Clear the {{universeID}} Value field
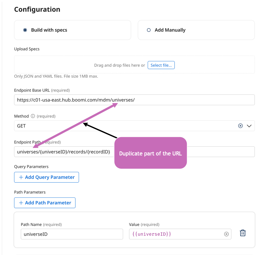This screenshot has width=278, height=255. 226,234
